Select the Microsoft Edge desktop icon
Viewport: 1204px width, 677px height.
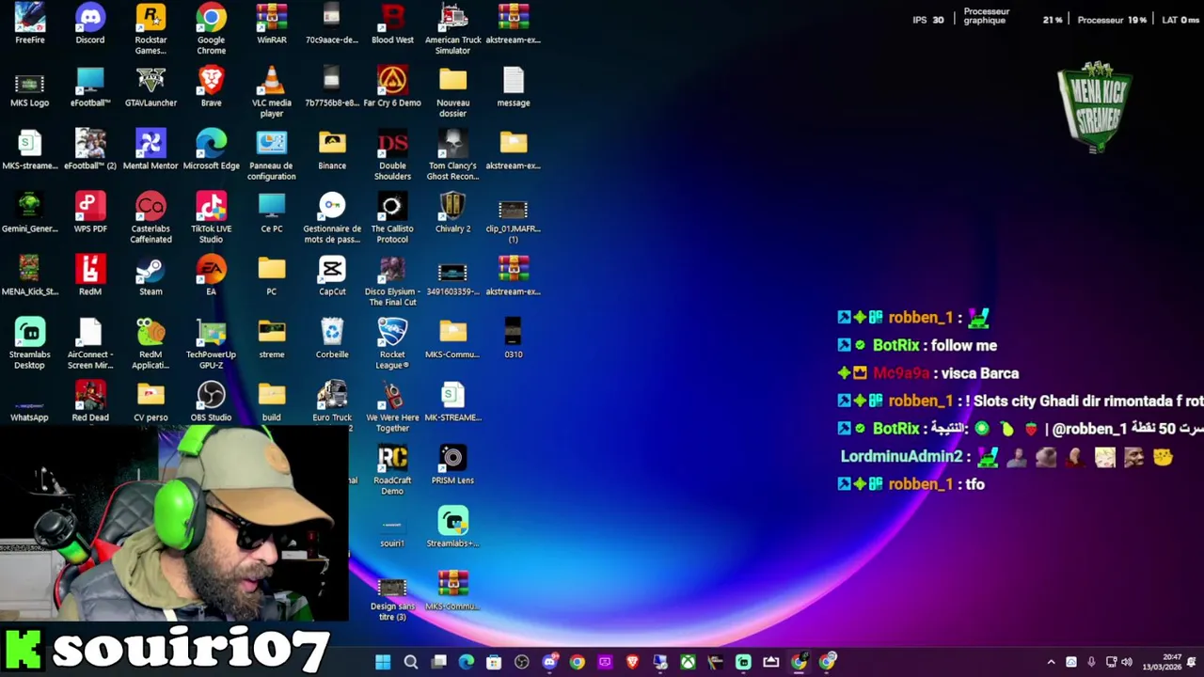click(x=211, y=150)
